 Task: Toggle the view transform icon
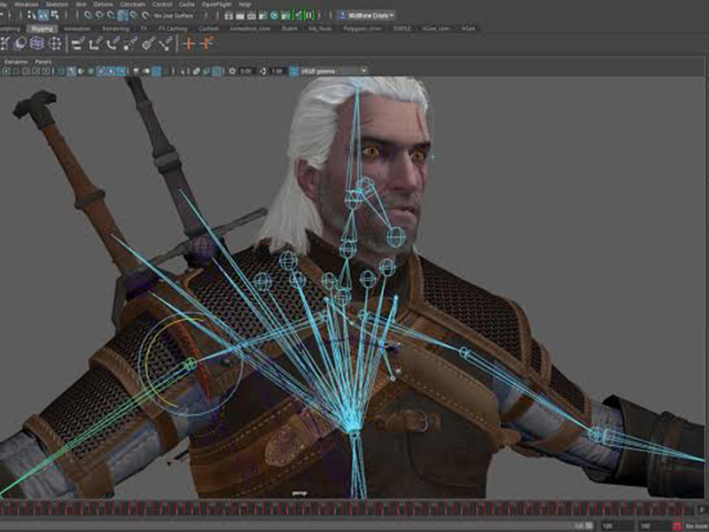(293, 72)
